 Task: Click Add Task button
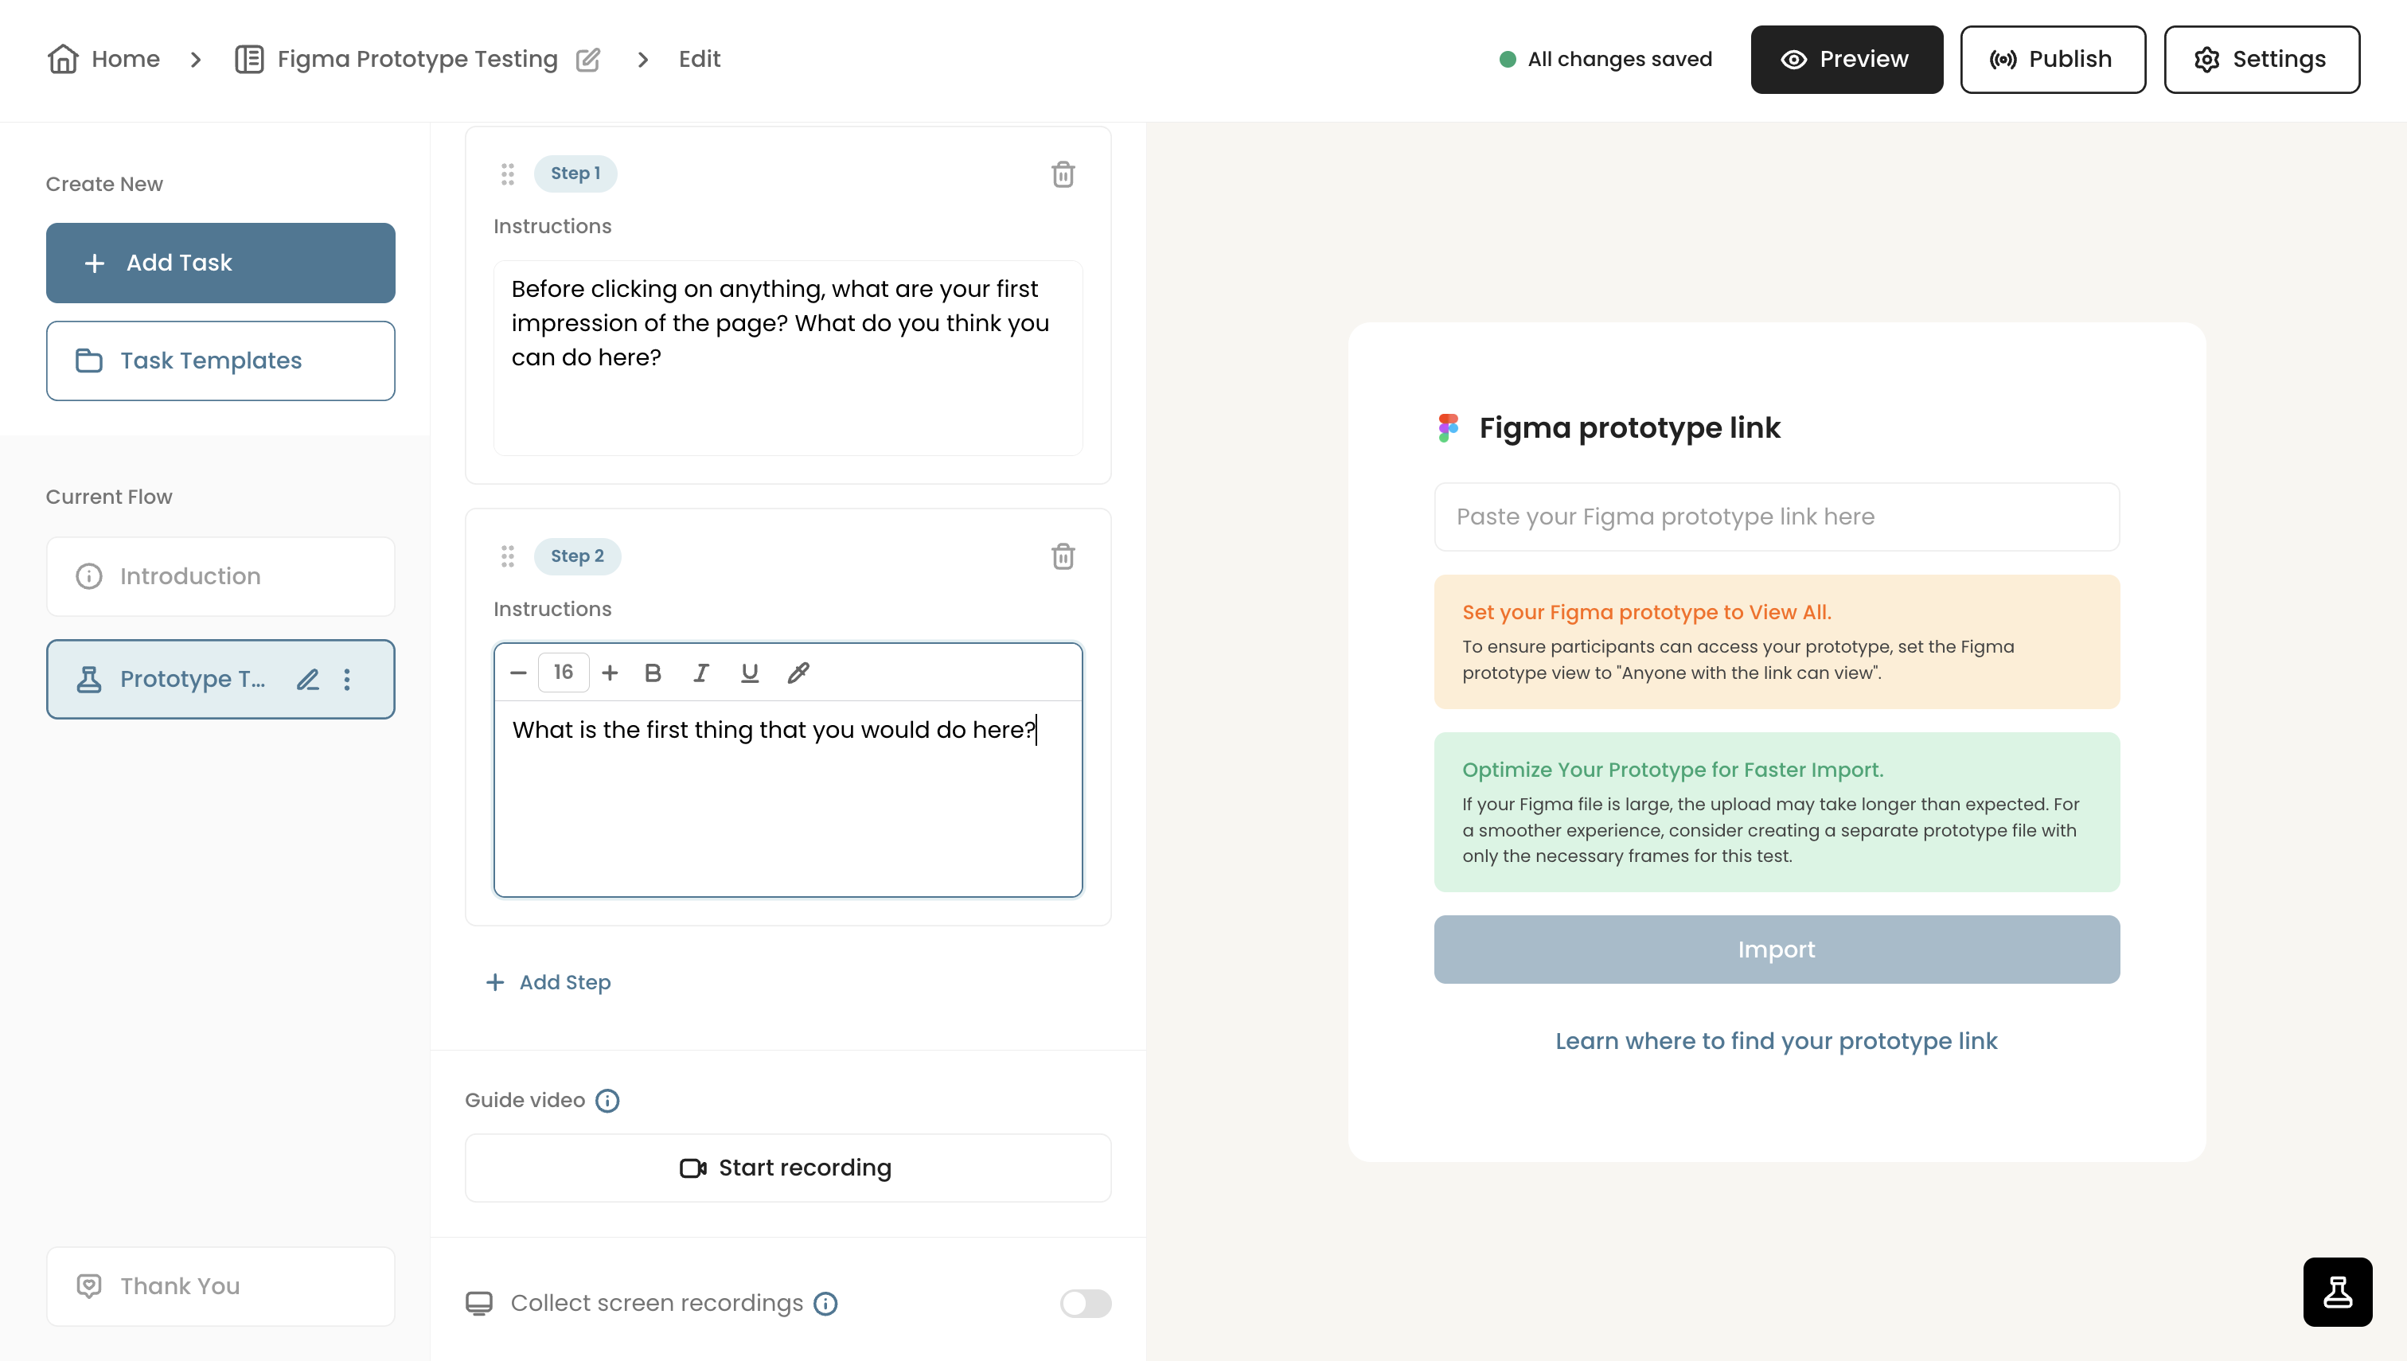[x=220, y=263]
